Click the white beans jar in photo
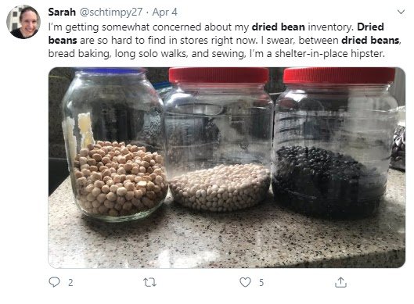 pyautogui.click(x=219, y=141)
